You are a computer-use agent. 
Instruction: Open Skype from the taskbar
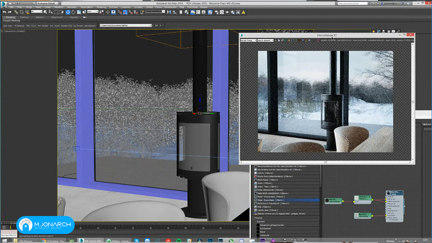(136, 240)
